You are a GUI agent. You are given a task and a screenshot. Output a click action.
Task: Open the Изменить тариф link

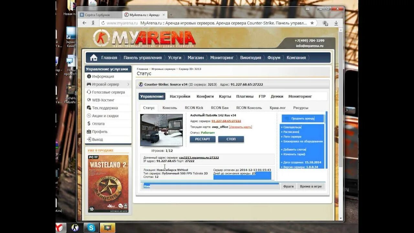pyautogui.click(x=294, y=154)
